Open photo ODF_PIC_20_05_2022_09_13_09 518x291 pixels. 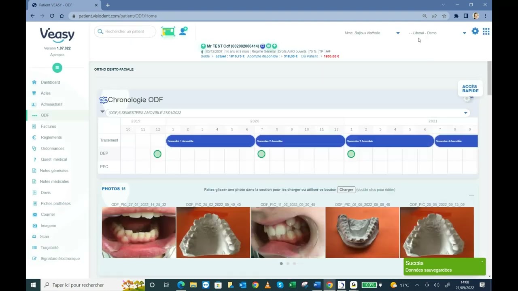[x=437, y=232]
